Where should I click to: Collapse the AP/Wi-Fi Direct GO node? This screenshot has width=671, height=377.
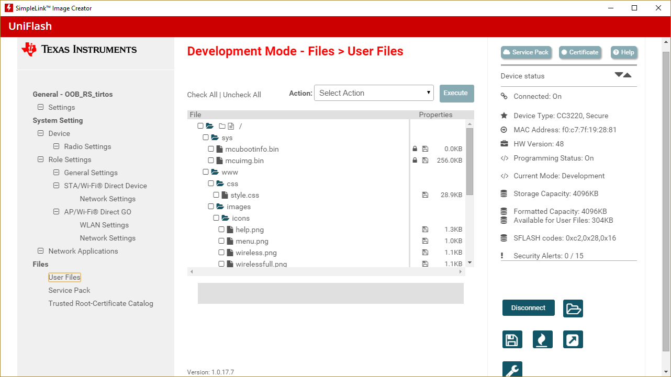pyautogui.click(x=56, y=212)
